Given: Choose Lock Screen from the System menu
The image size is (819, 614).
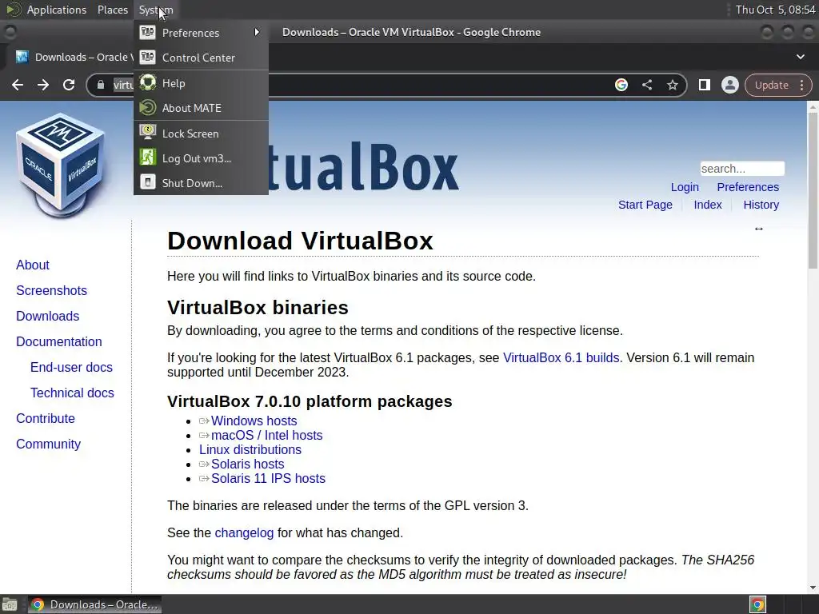Looking at the screenshot, I should coord(201,134).
